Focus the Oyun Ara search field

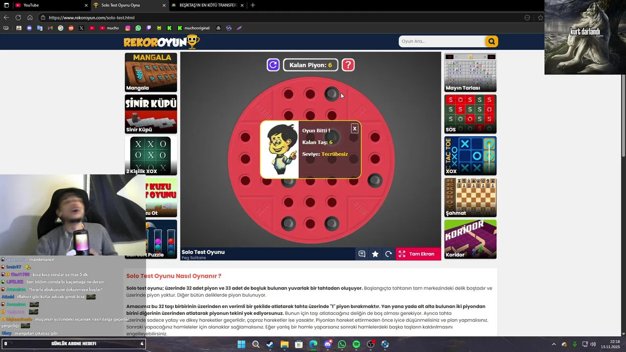(442, 41)
